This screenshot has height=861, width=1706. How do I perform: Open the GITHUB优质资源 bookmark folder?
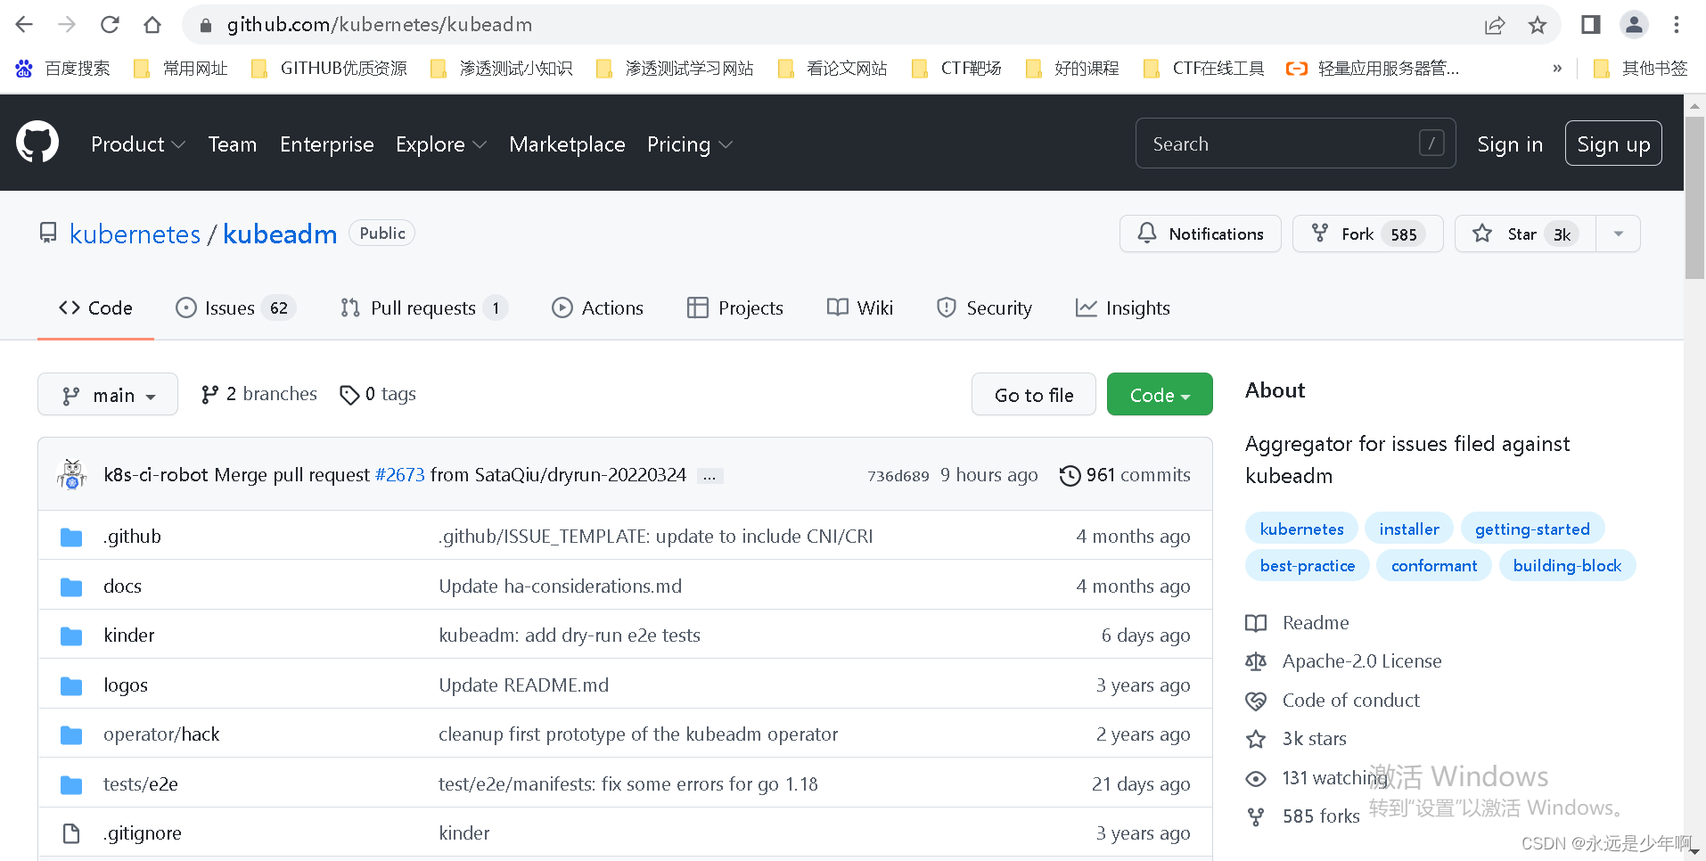tap(330, 69)
